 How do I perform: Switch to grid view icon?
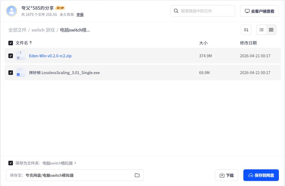(x=271, y=30)
